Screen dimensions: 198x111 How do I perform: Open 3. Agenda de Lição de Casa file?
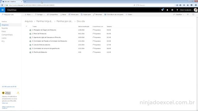pos(46,37)
